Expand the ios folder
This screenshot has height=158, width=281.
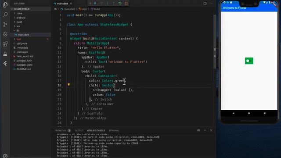[18, 26]
